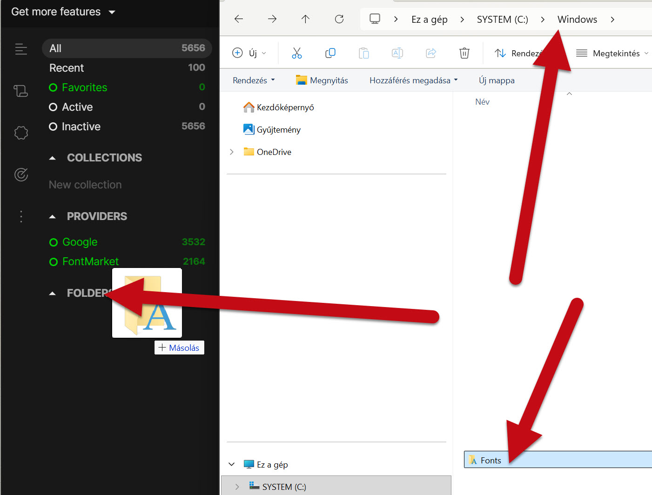This screenshot has height=495, width=652.
Task: Select Gyűjtemény in navigation pane
Action: coord(278,130)
